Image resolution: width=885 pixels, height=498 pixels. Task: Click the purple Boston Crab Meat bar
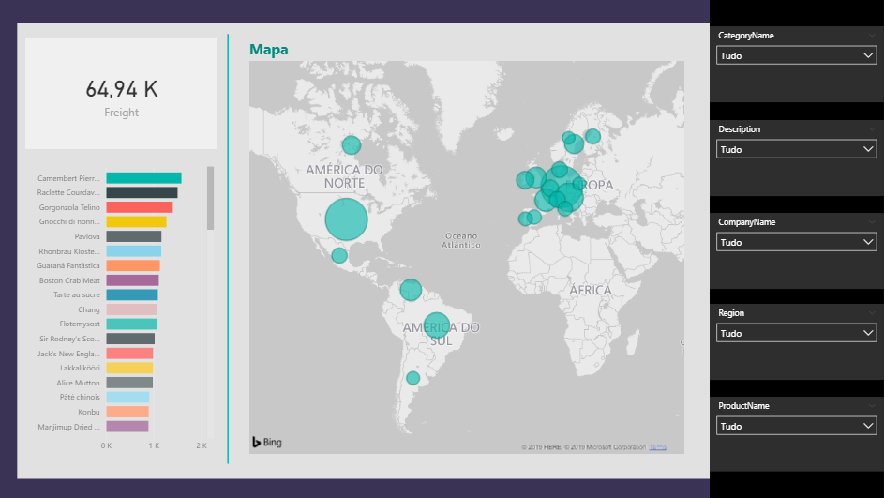[x=132, y=280]
